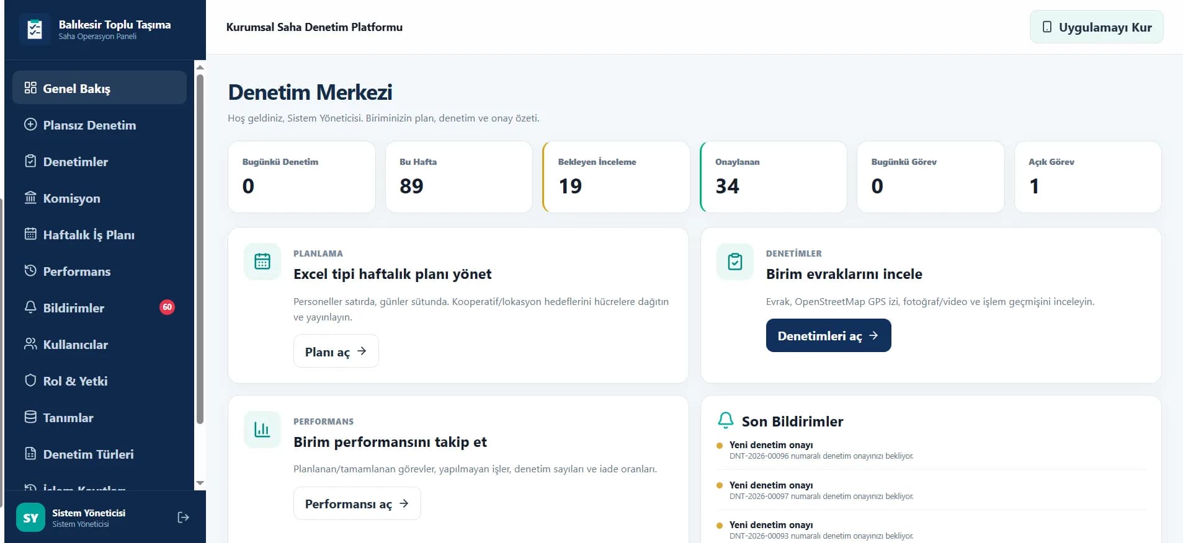
Task: Open the Tanımlar menu entry
Action: tap(99, 417)
